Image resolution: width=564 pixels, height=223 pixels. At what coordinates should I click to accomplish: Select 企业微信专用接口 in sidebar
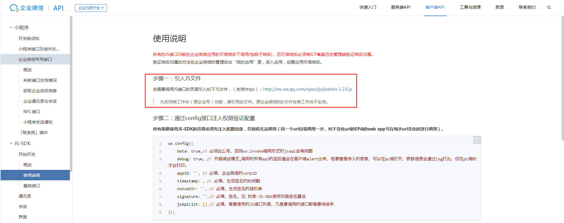[35, 59]
